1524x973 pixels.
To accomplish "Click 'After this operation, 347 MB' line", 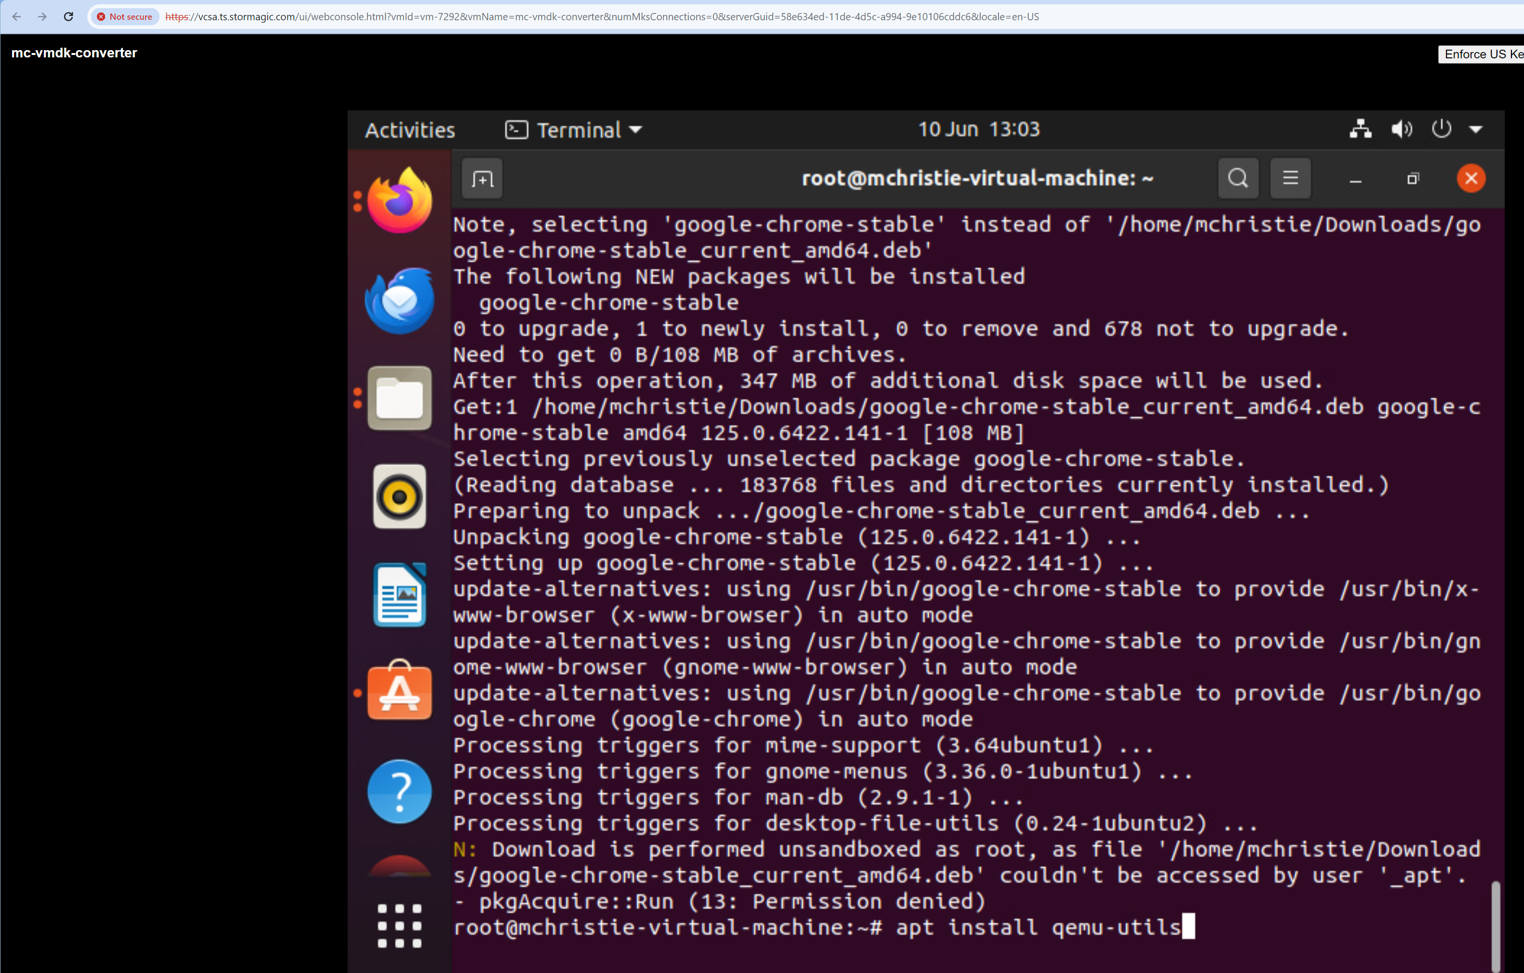I will [888, 380].
